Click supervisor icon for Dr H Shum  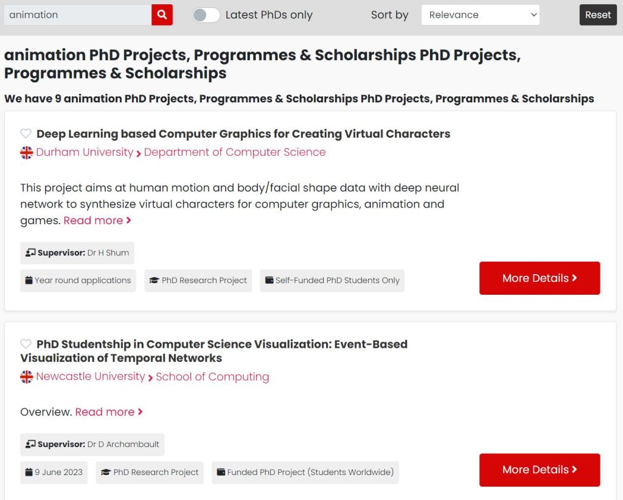click(30, 253)
